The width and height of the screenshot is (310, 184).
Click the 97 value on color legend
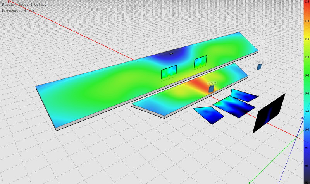click(x=306, y=148)
